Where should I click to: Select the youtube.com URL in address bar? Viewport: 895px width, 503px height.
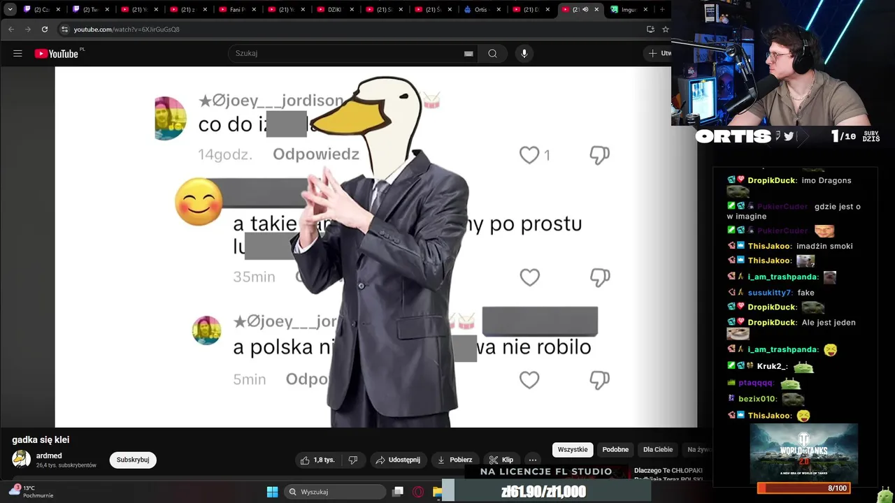pyautogui.click(x=127, y=29)
